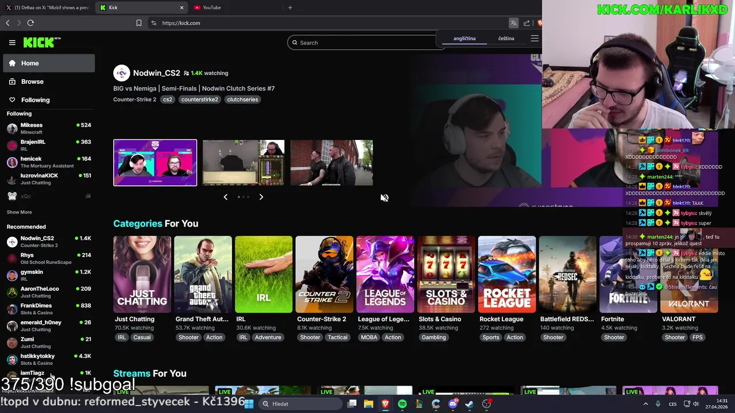This screenshot has height=413, width=735.
Task: Select Following in Kick sidebar
Action: 49,100
